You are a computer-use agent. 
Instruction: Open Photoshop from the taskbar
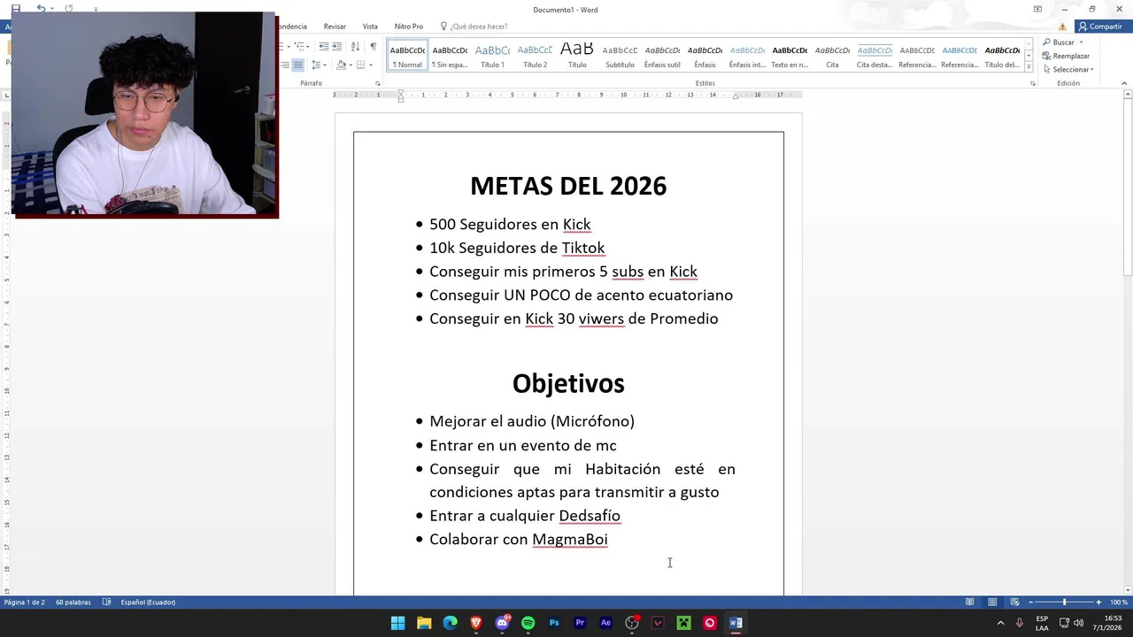[x=554, y=623]
